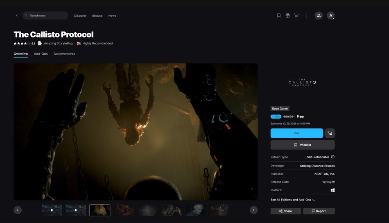Click the Highly Recommended badge
This screenshot has width=389, height=223.
(x=95, y=43)
